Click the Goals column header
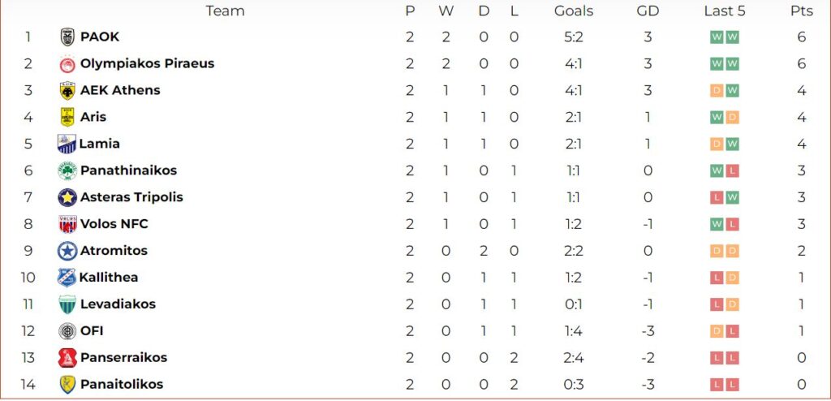831x401 pixels. point(574,11)
